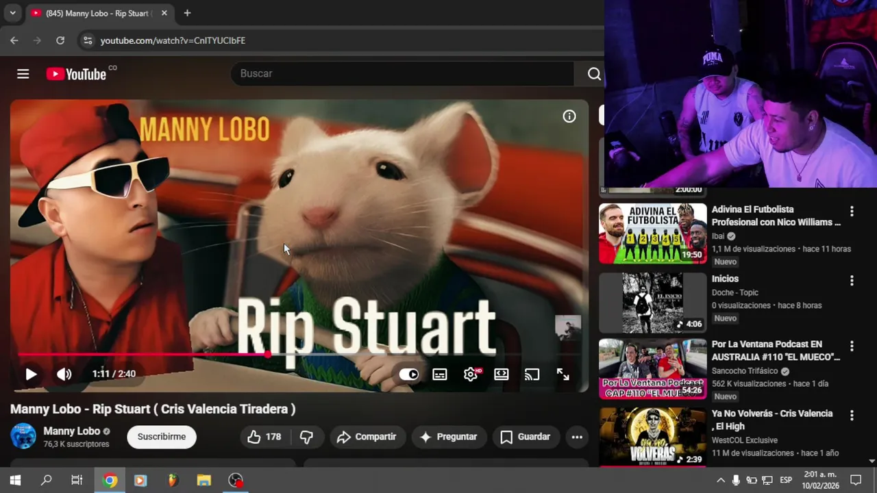Open more actions ellipsis below video
The height and width of the screenshot is (493, 877).
(577, 437)
